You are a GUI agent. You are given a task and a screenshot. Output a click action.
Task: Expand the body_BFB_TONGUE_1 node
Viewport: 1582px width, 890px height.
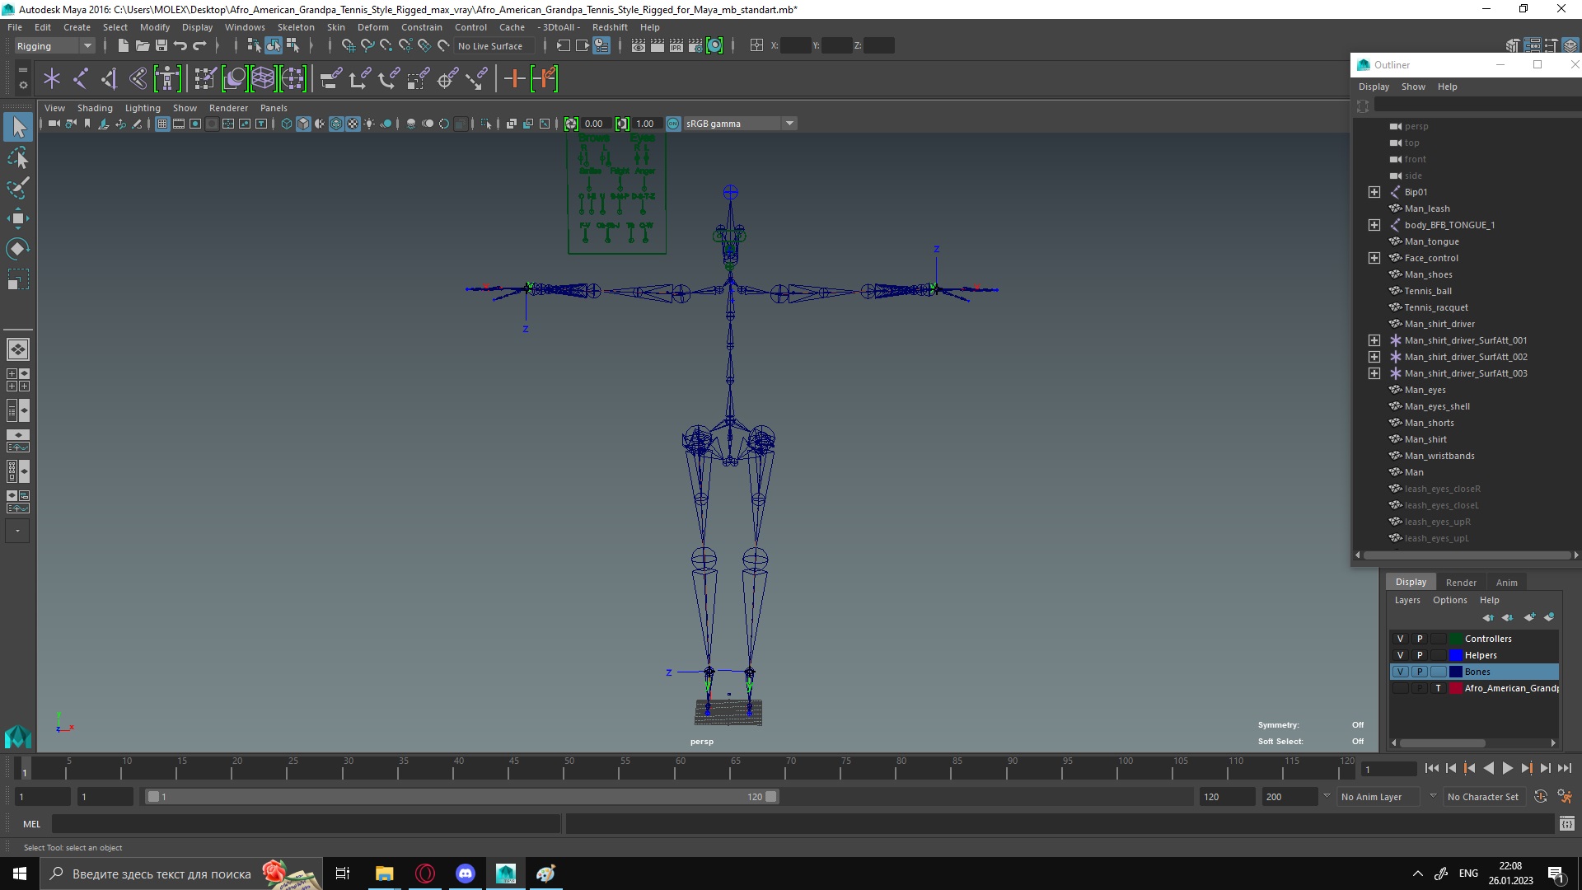click(1374, 225)
